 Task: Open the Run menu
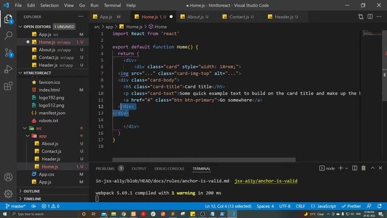click(x=94, y=5)
